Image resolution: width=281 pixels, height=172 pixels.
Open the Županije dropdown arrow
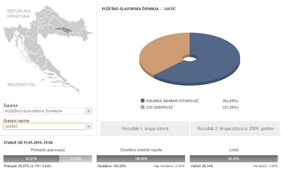(89, 111)
